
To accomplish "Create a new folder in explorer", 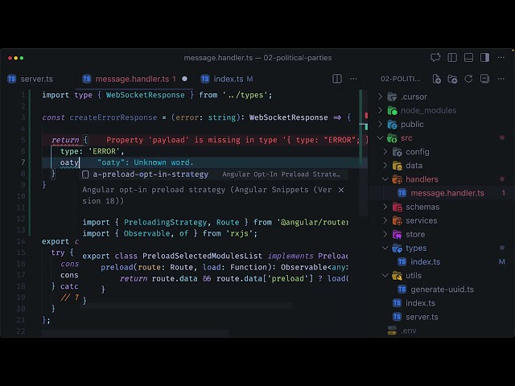I will (452, 79).
